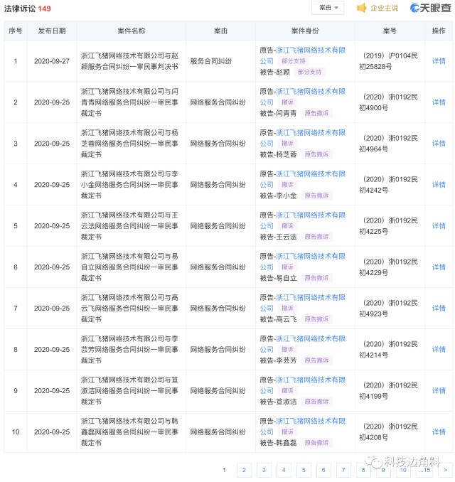Open 详情 for case 浙0192民初4229号
Image resolution: width=455 pixels, height=482 pixels.
[439, 267]
